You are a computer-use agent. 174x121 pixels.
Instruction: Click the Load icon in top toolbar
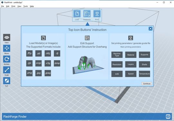tap(77, 14)
